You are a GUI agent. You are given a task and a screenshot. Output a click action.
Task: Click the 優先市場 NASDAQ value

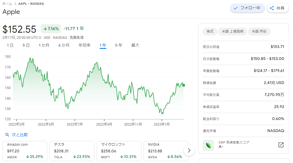click(x=276, y=131)
